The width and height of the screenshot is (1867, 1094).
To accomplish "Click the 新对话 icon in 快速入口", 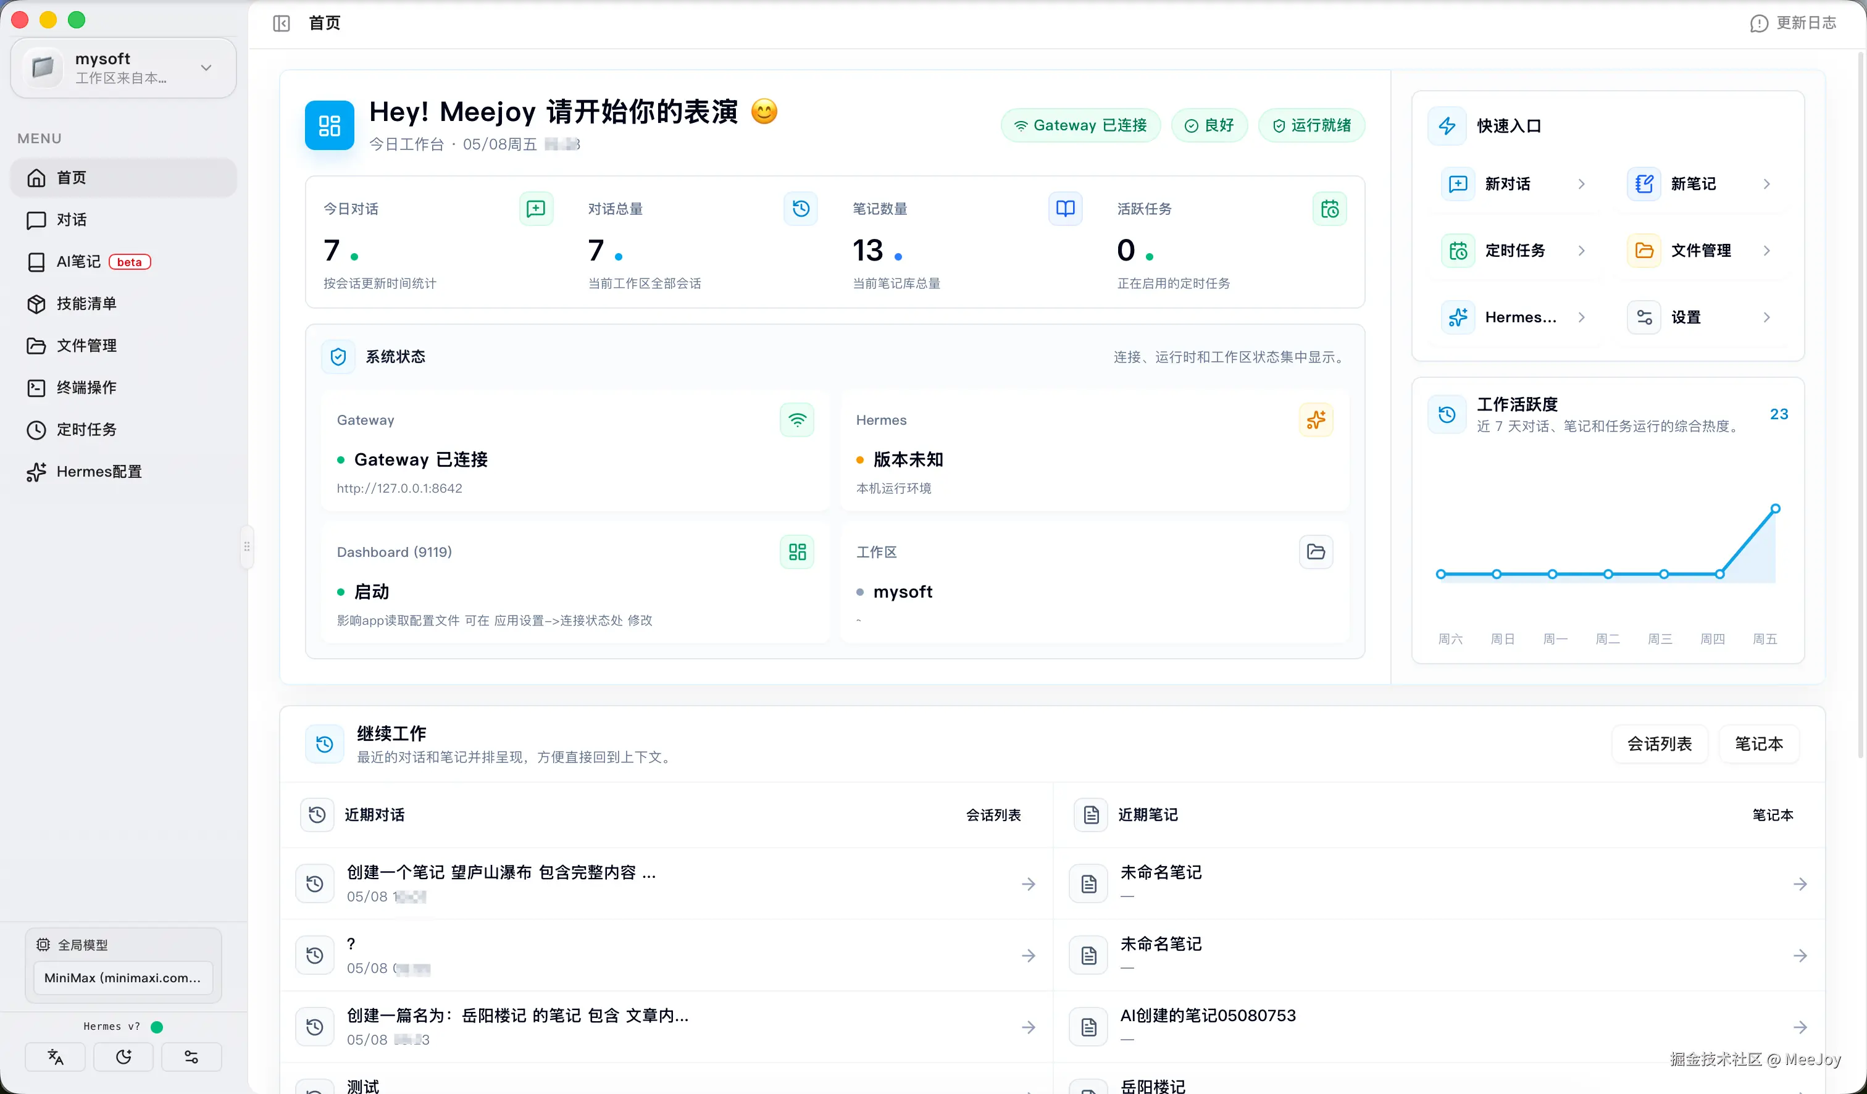I will pos(1457,184).
